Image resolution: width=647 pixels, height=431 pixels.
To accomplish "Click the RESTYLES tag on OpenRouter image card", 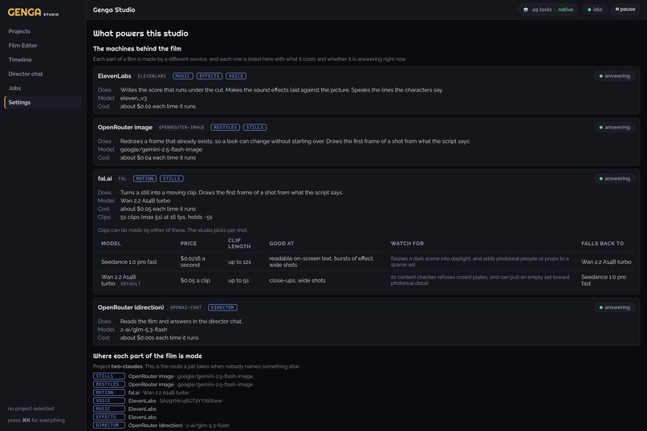I will coord(226,128).
